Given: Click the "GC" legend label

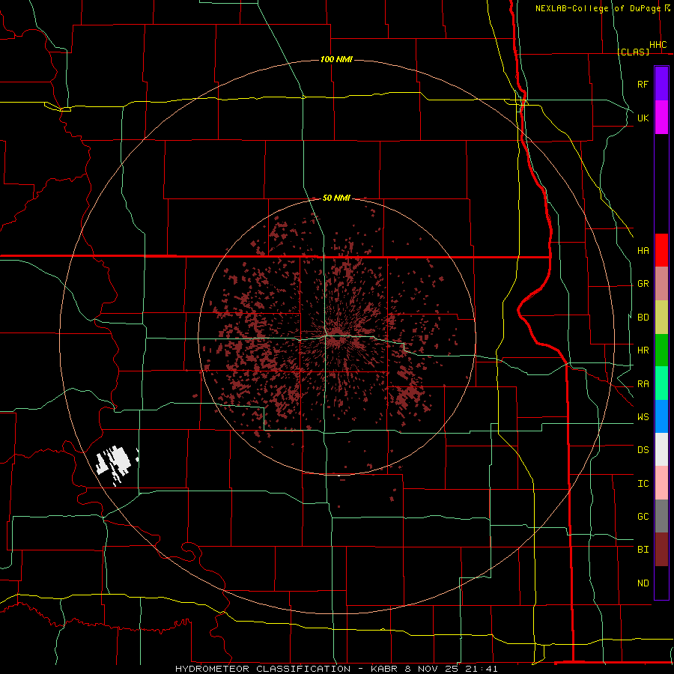Looking at the screenshot, I should click(x=643, y=517).
